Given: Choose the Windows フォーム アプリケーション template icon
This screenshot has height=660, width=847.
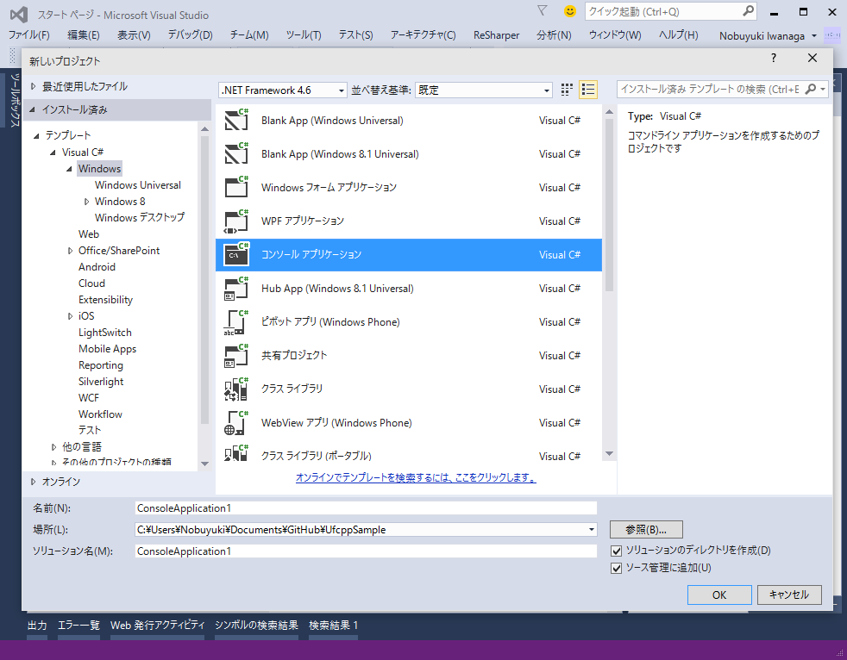Looking at the screenshot, I should tap(236, 187).
